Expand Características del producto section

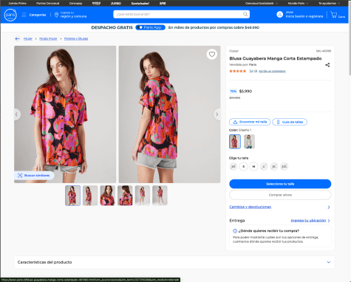click(x=174, y=262)
